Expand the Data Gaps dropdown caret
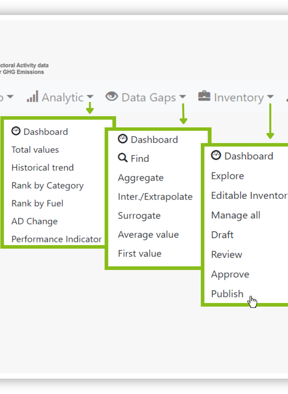Image resolution: width=288 pixels, height=394 pixels. click(x=183, y=97)
